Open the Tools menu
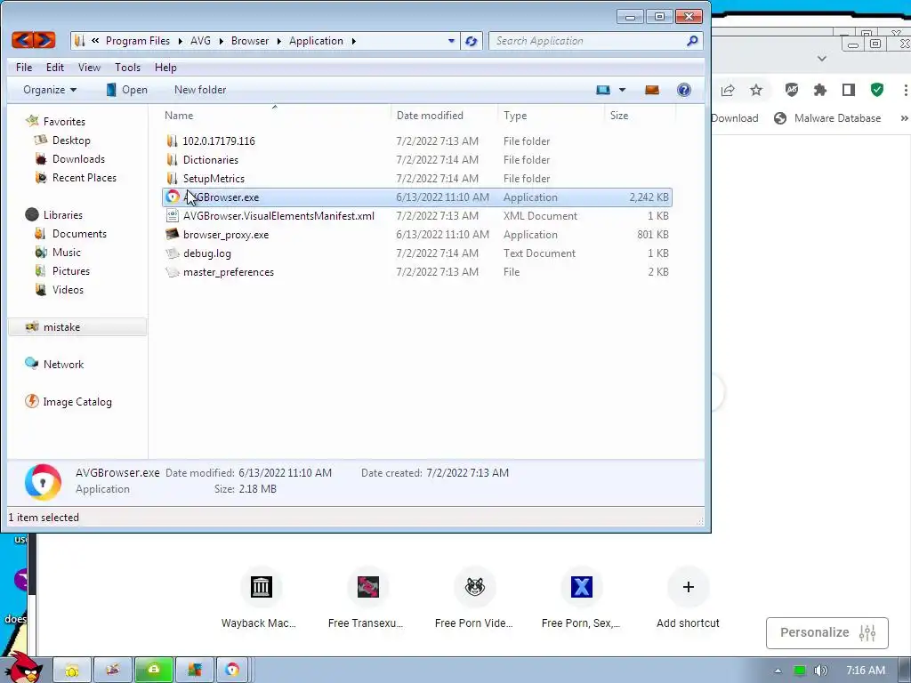This screenshot has height=683, width=911. coord(127,68)
